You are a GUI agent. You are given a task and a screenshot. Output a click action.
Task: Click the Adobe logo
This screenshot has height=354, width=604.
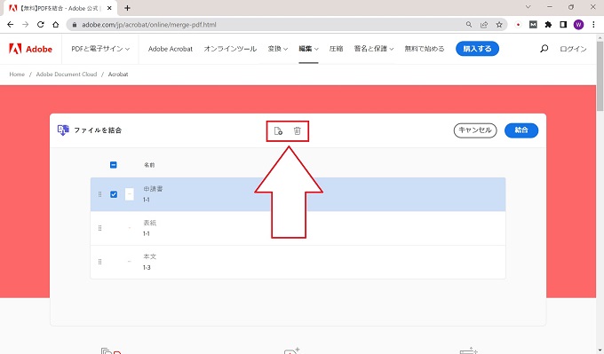pyautogui.click(x=30, y=49)
